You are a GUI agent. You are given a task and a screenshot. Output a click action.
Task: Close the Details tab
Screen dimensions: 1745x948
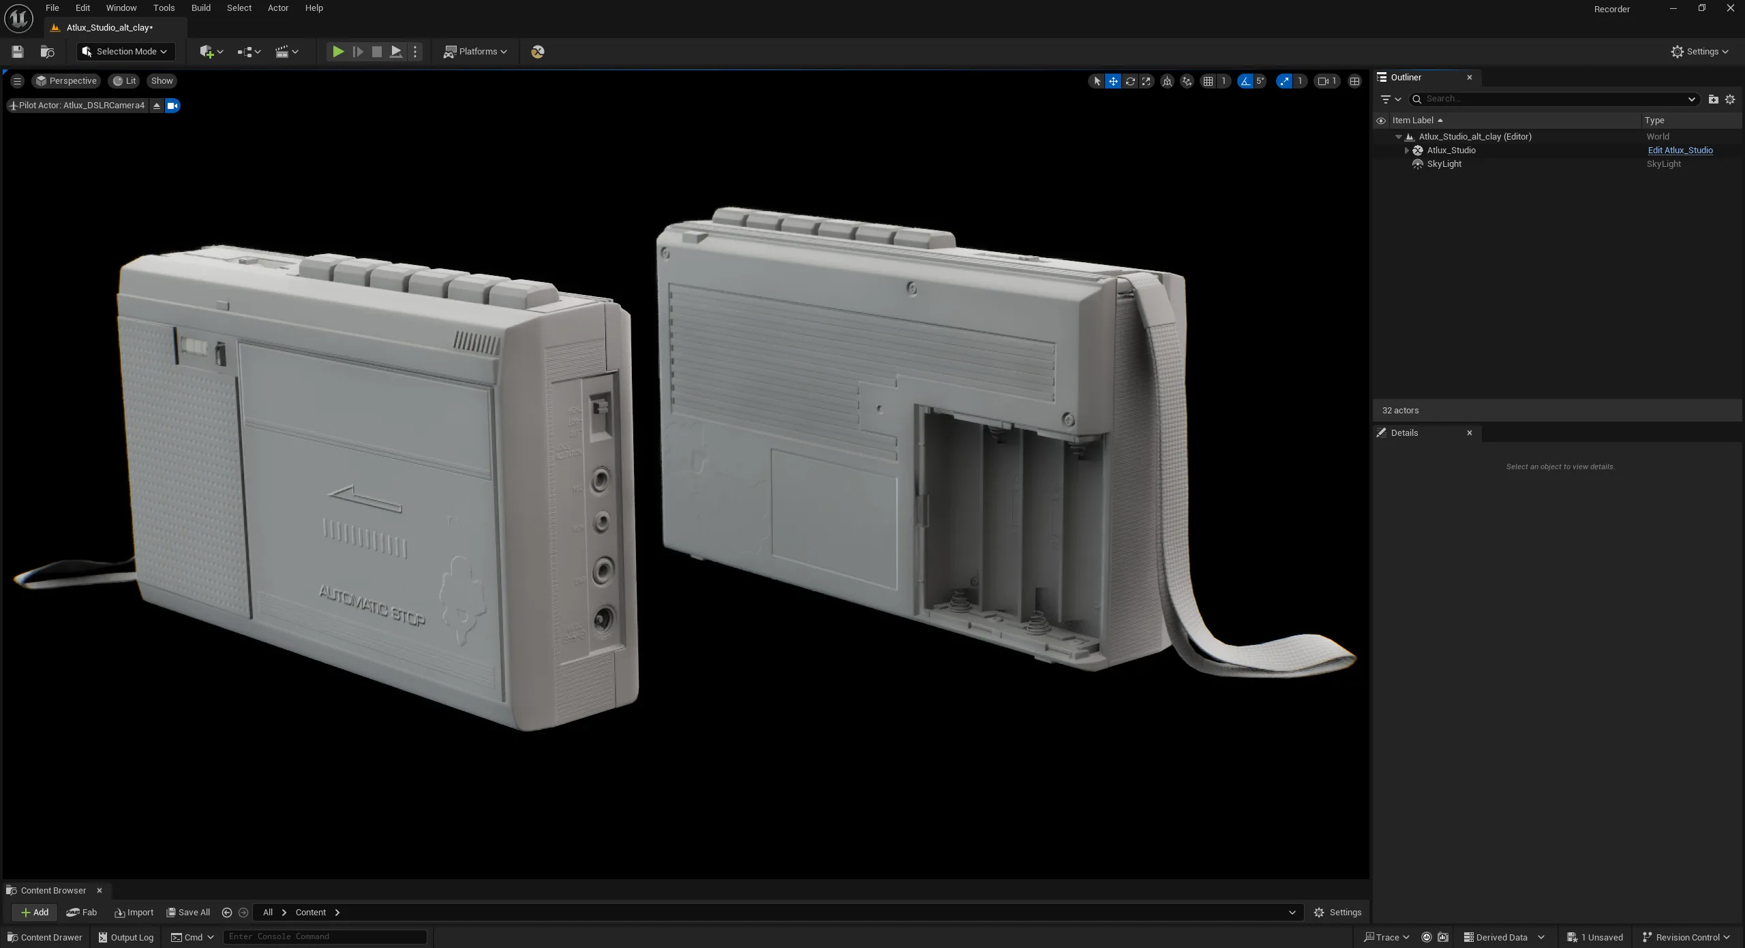click(x=1470, y=433)
